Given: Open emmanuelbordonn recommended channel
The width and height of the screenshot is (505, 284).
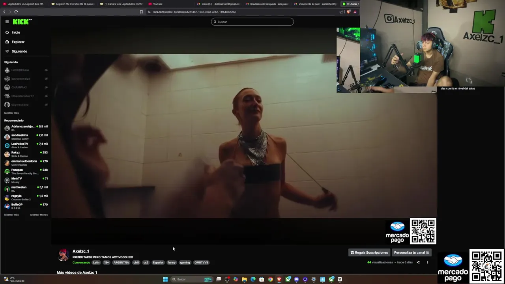Looking at the screenshot, I should [25, 163].
